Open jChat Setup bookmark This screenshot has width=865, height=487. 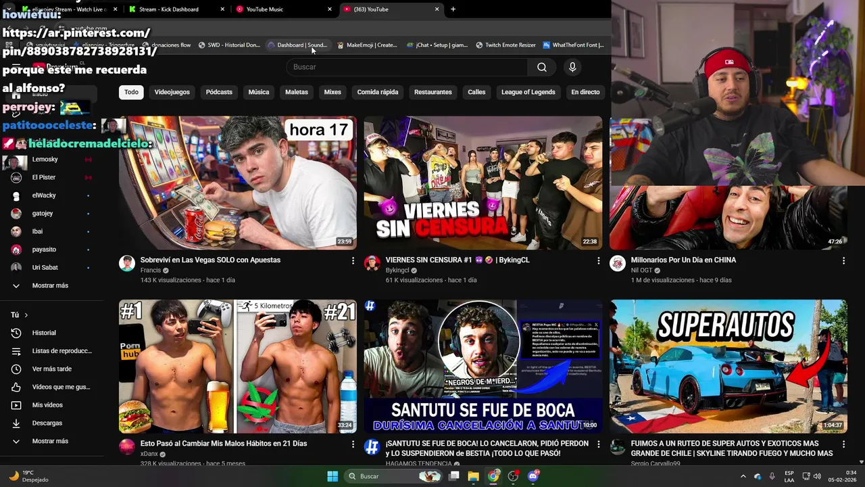pos(437,45)
